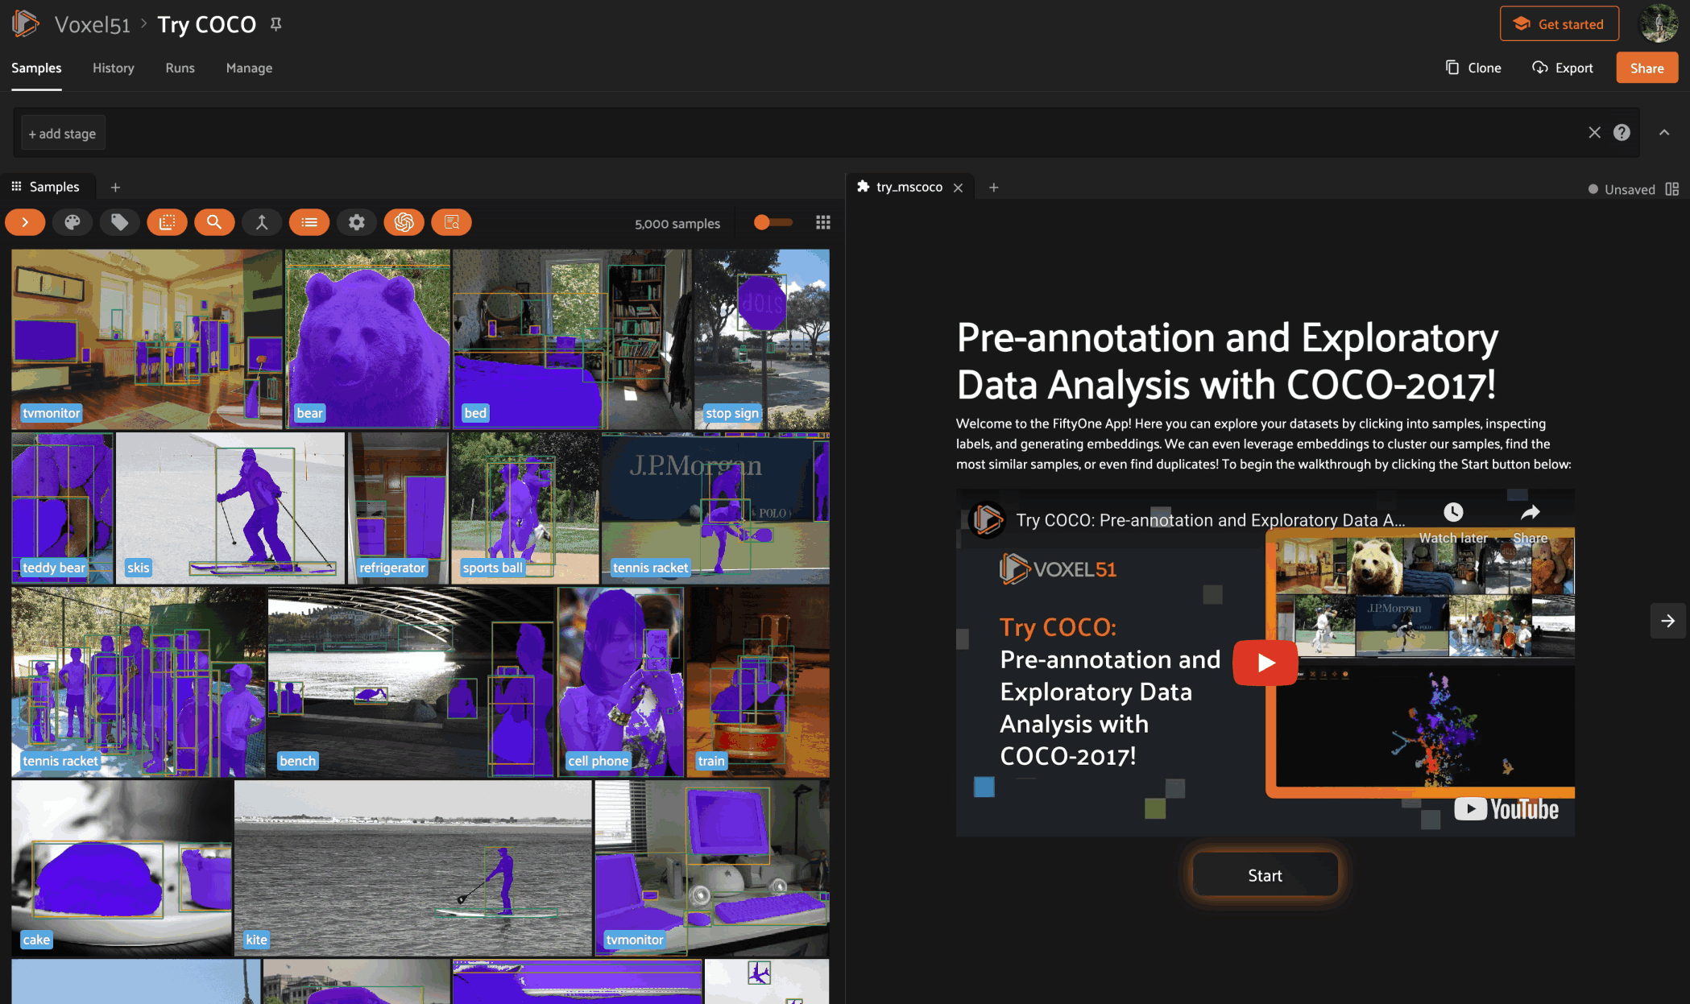Toggle the grid view icon

(x=822, y=223)
